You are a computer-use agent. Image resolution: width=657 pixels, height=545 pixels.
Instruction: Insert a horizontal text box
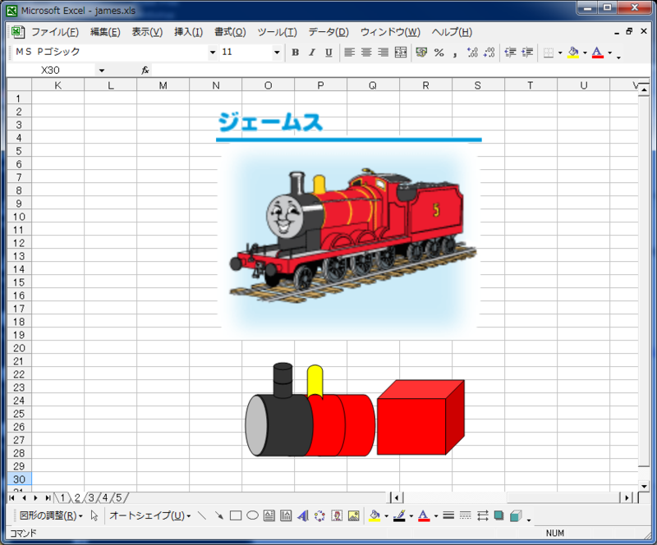point(269,515)
